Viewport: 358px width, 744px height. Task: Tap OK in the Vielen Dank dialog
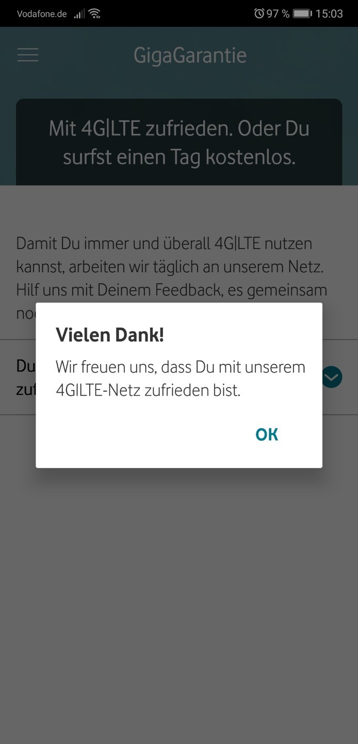click(x=267, y=435)
